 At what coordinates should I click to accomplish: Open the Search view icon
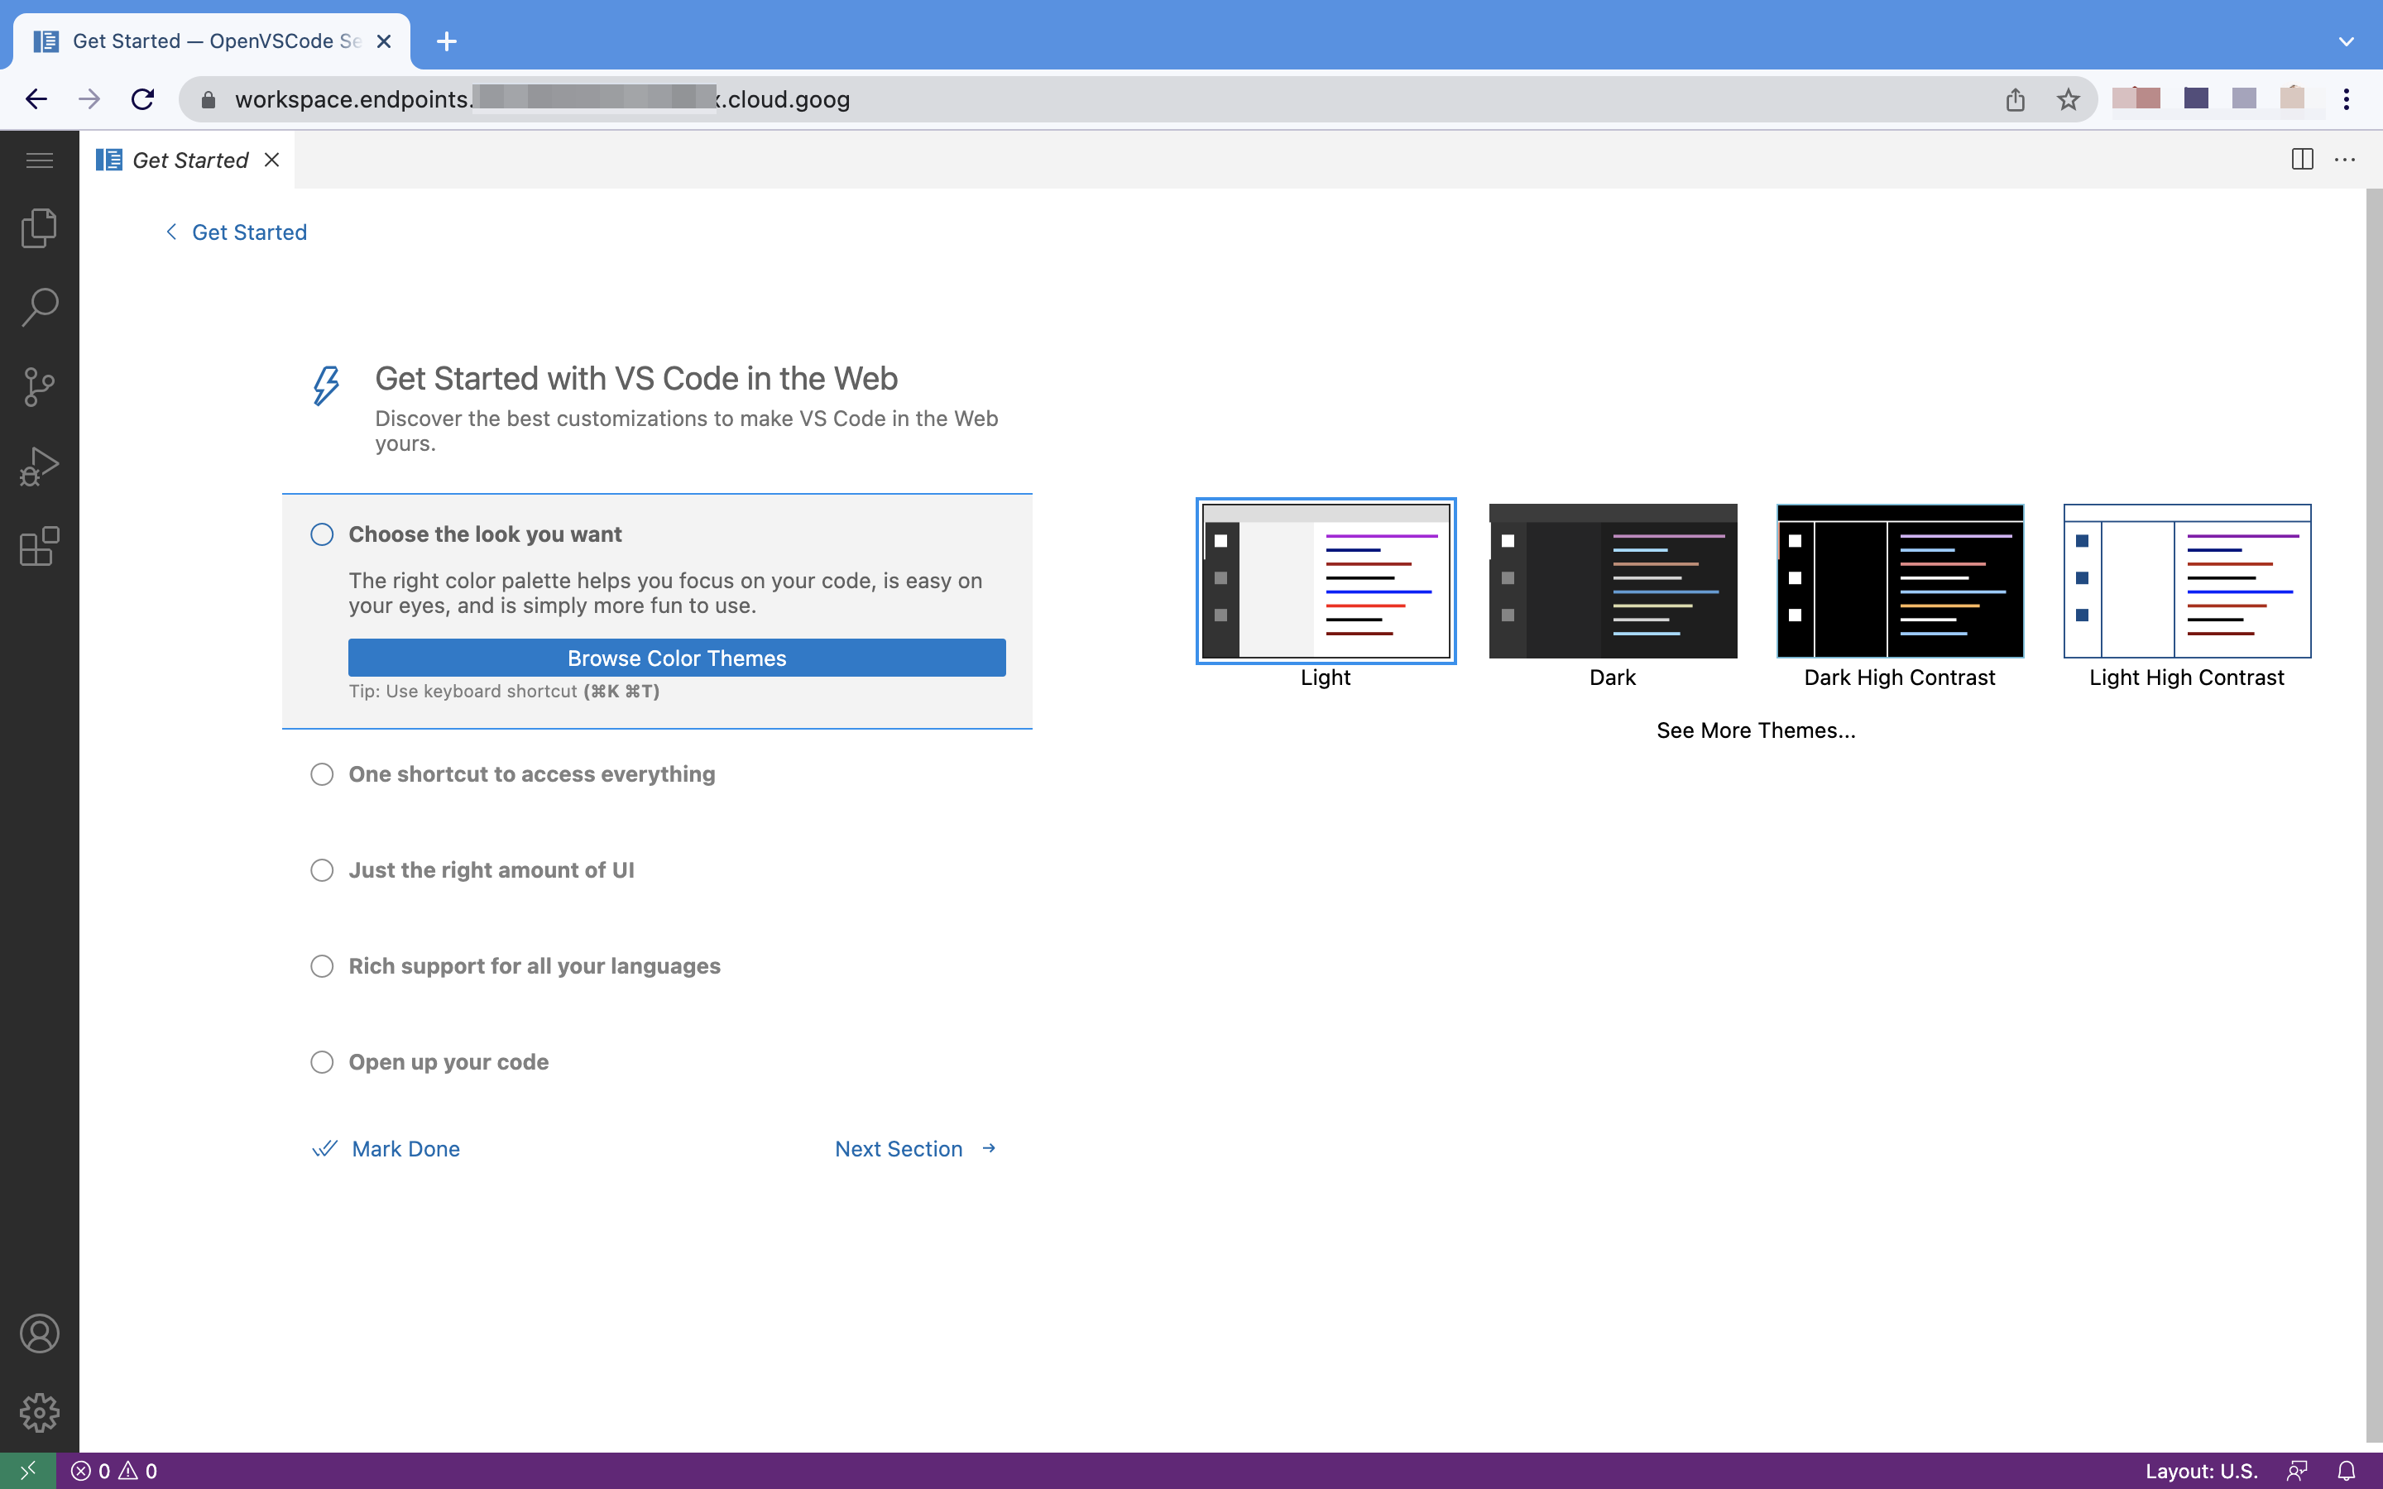click(x=40, y=307)
